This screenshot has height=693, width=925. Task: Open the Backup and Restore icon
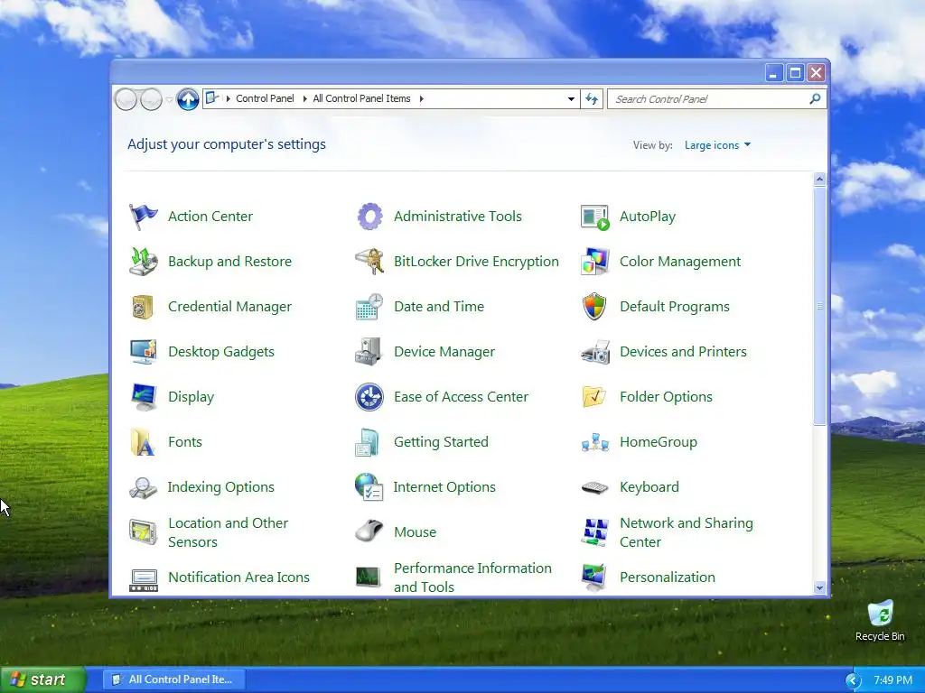coord(143,261)
